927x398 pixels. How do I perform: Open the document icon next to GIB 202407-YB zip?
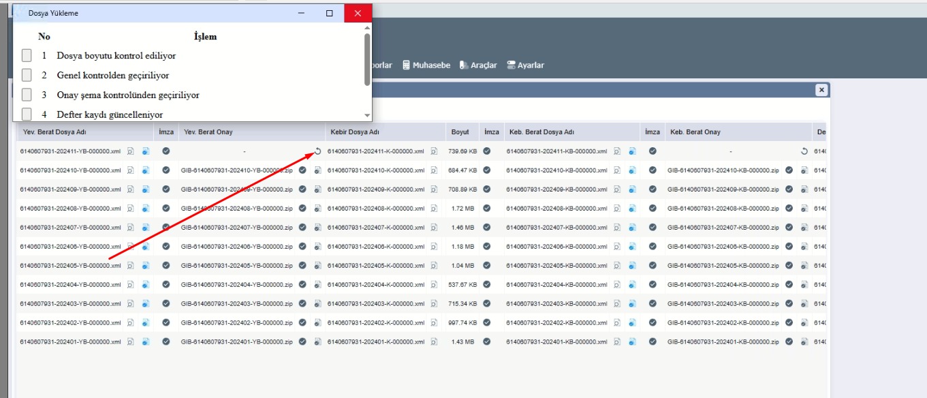pos(317,228)
